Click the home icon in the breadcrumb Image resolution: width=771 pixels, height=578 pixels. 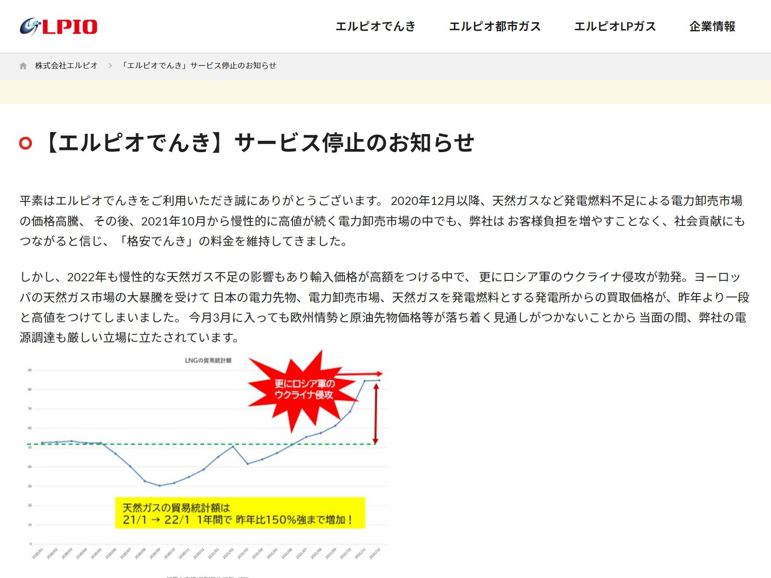tap(23, 66)
